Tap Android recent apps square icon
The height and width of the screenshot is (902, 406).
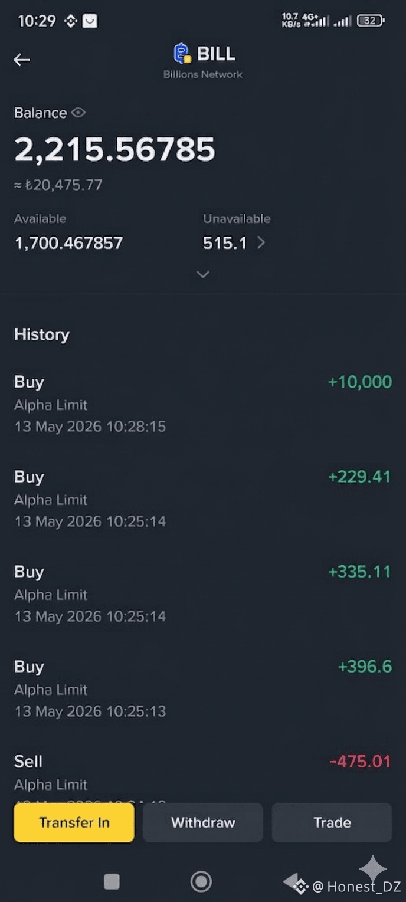coord(112,881)
